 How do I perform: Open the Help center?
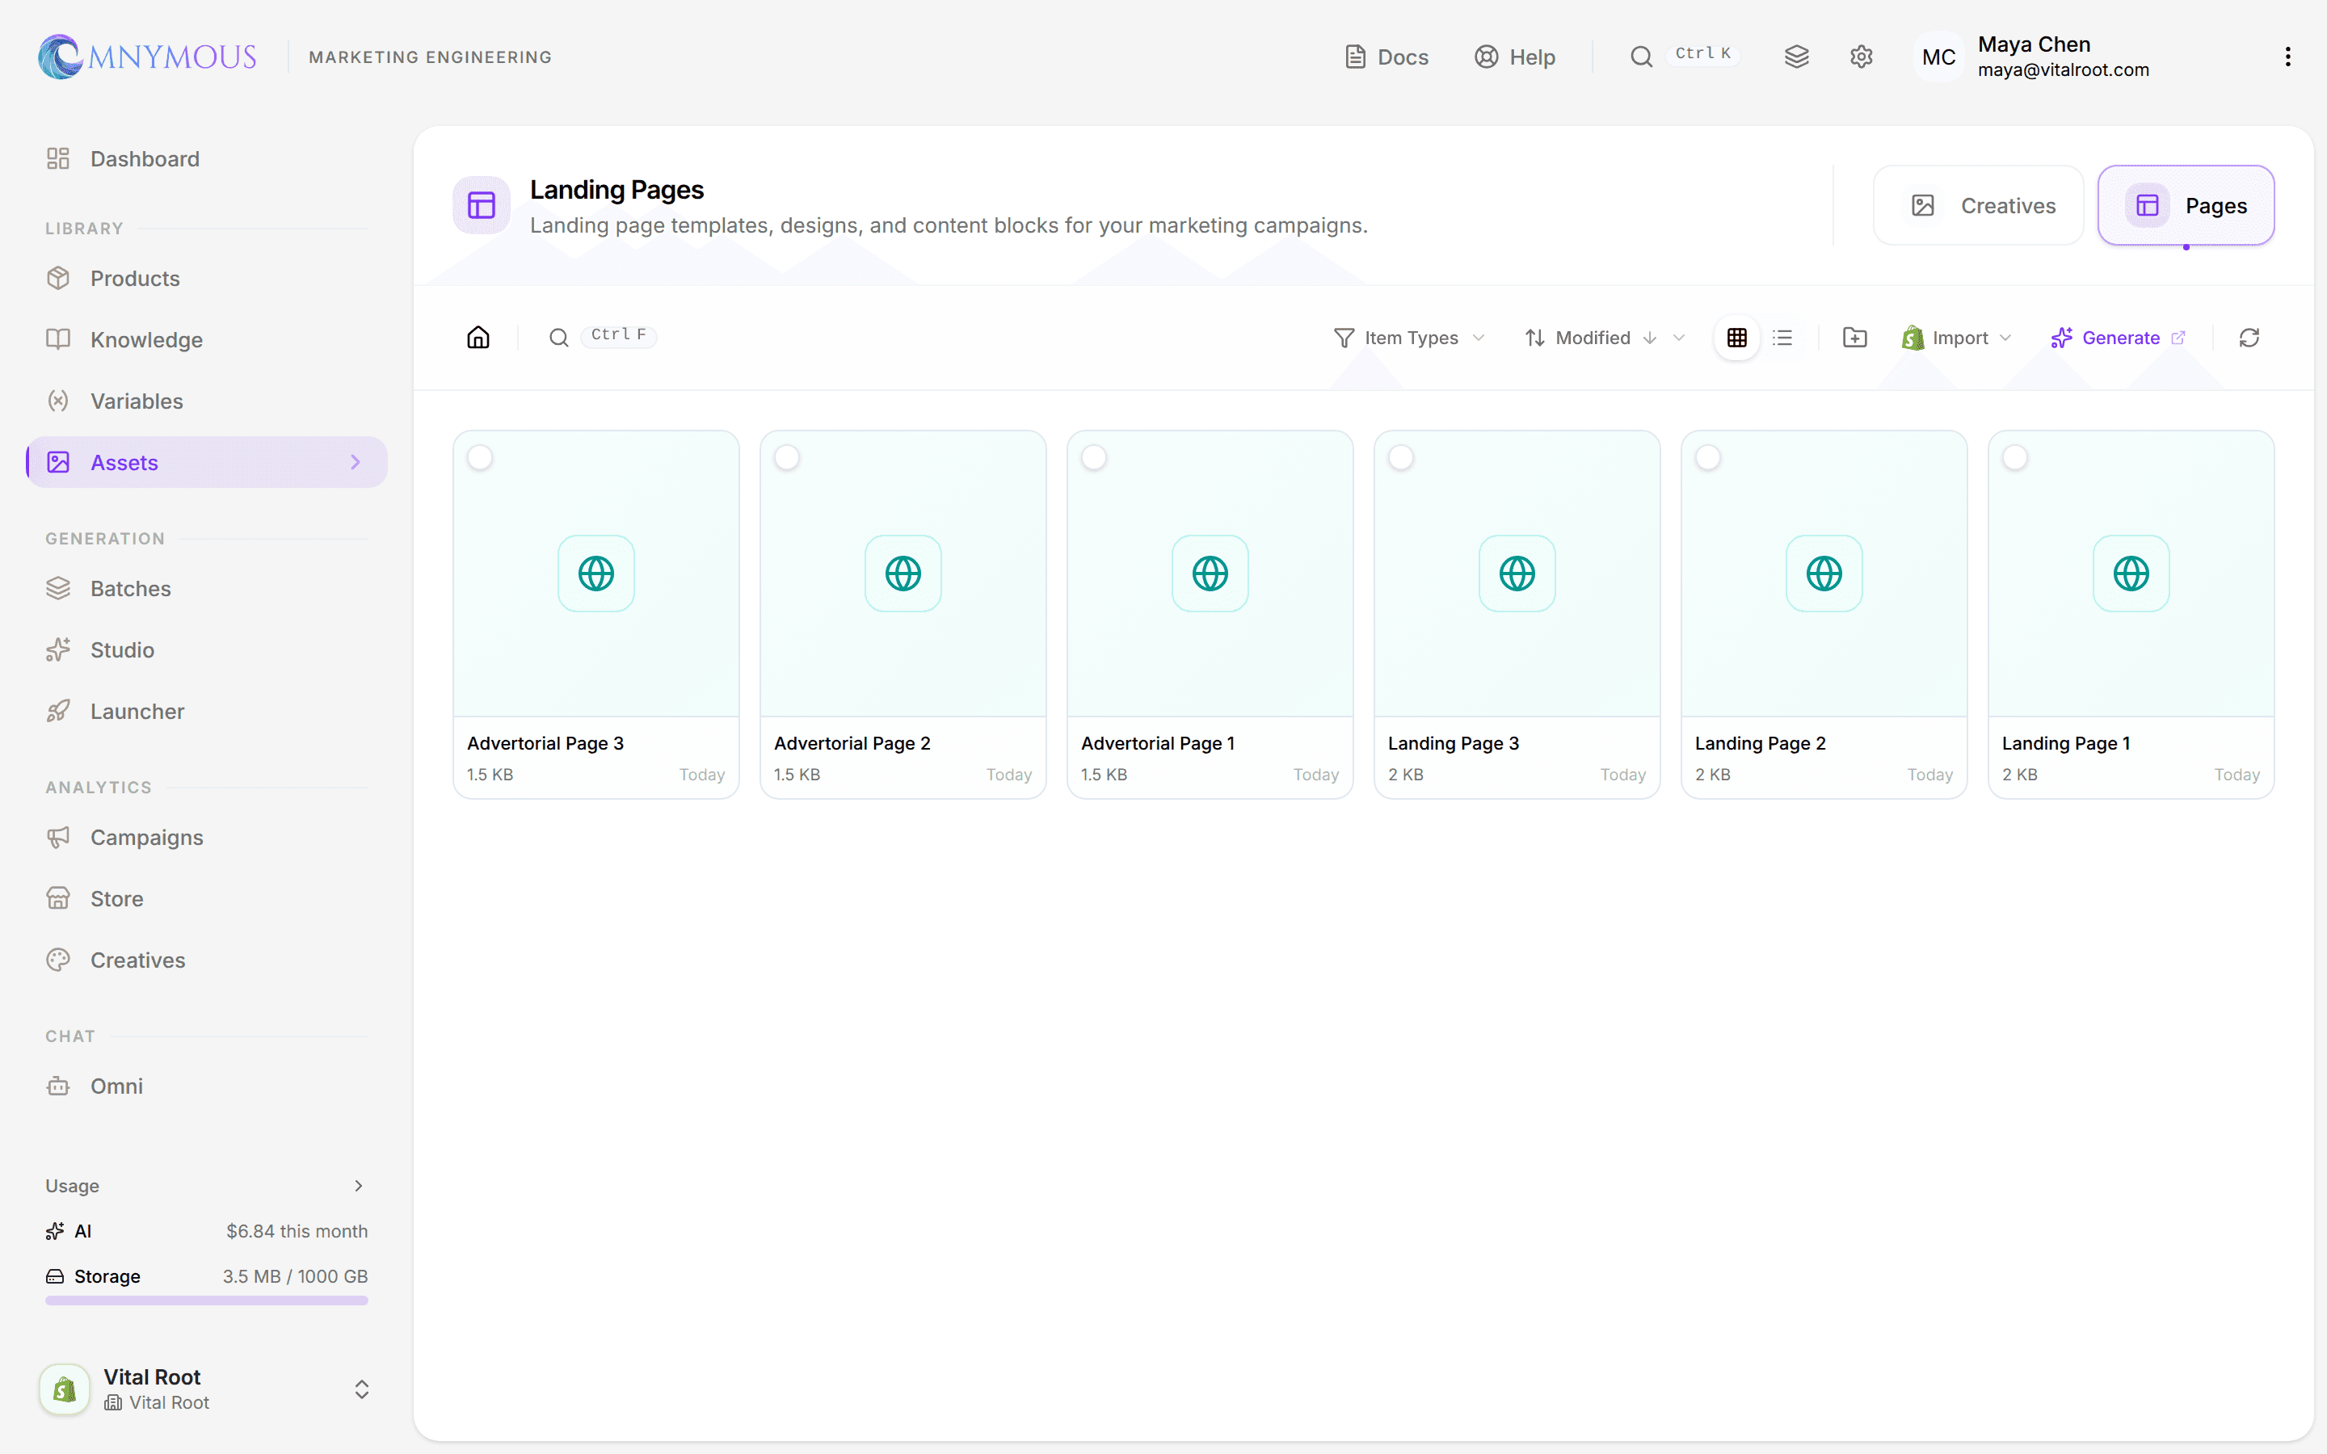point(1514,57)
